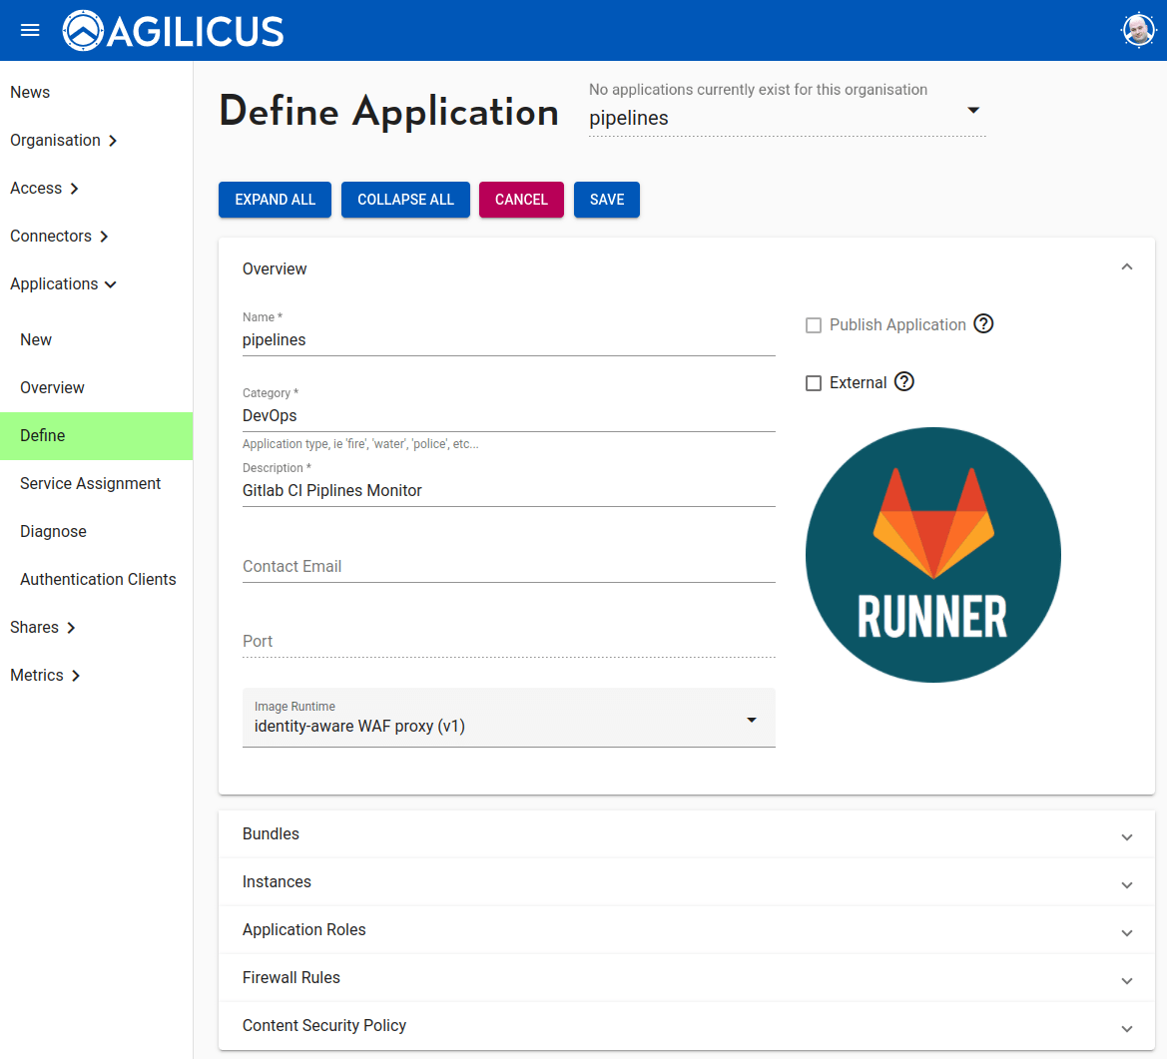Toggle the Publish Application checkbox
1167x1059 pixels.
coord(814,325)
